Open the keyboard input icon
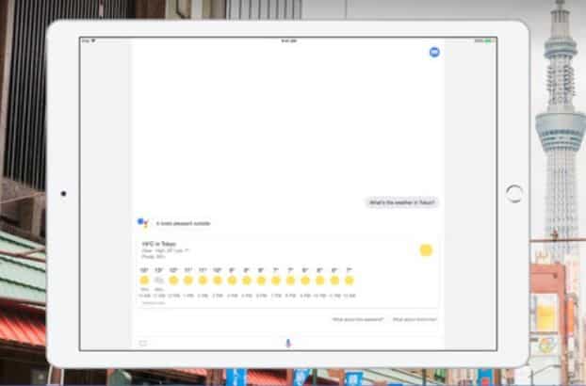 143,343
